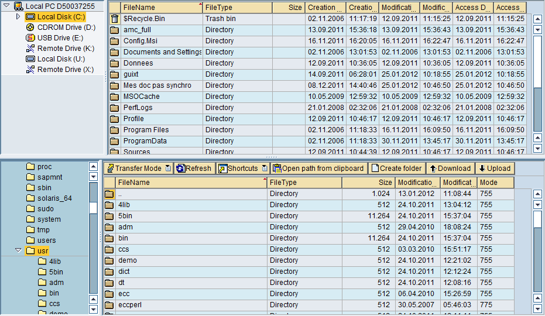545x316 pixels.
Task: Click bottom scroll-down arrow of local file list
Action: click(537, 149)
